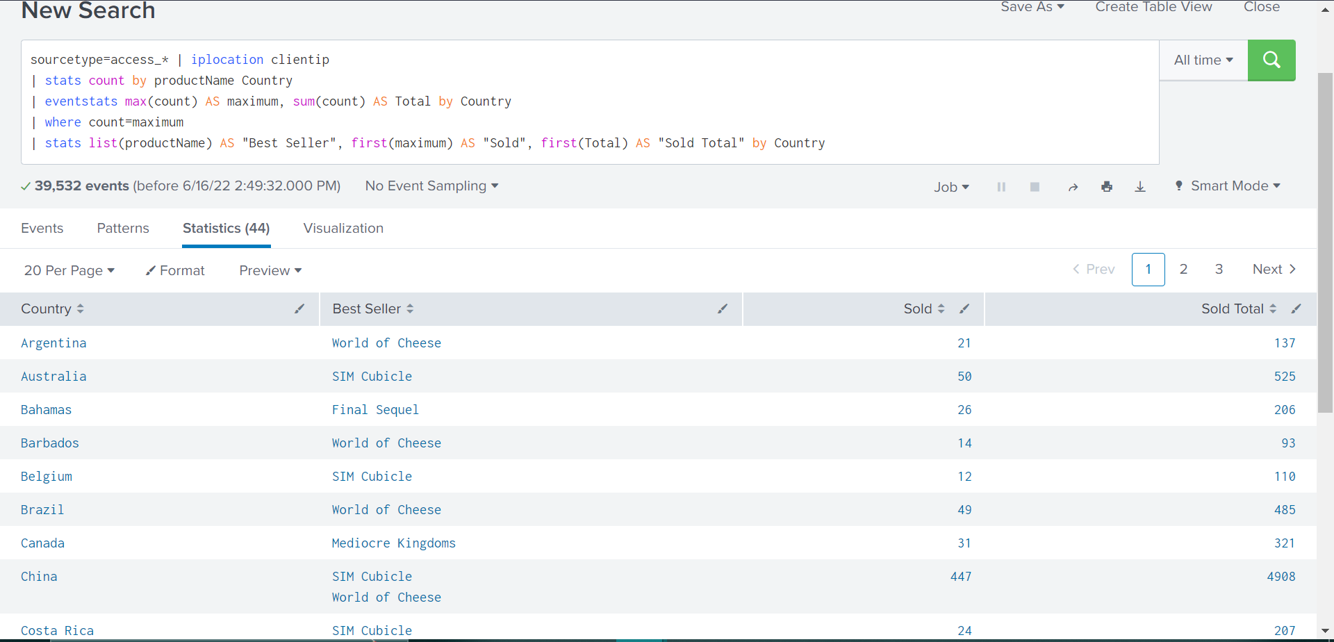Open the All time range picker
The width and height of the screenshot is (1334, 642).
coord(1203,60)
